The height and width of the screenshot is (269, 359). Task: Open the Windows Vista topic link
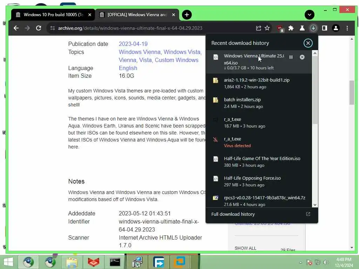coord(182,52)
